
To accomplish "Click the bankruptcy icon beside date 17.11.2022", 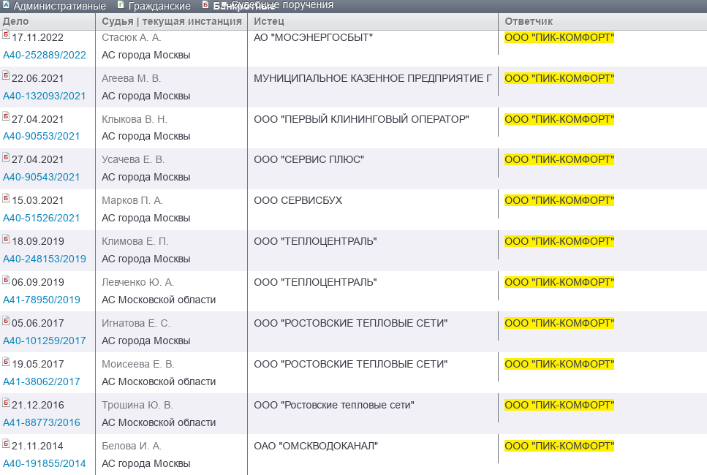I will coord(6,35).
